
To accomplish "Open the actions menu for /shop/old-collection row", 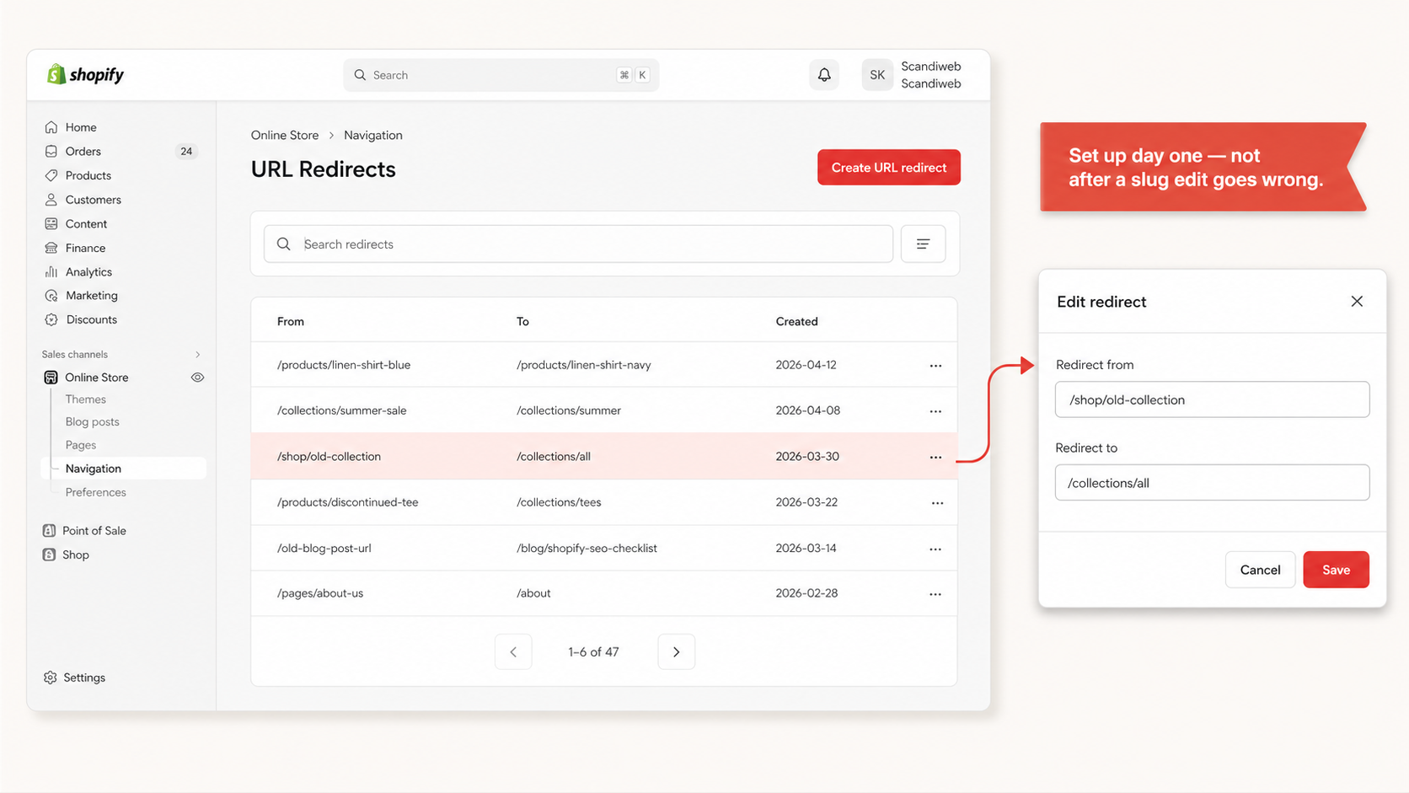I will tap(935, 457).
